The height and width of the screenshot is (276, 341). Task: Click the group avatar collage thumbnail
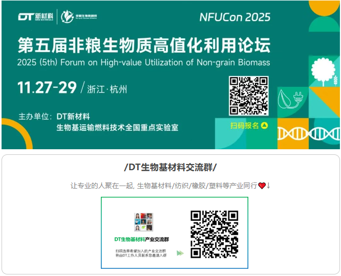pos(143,222)
